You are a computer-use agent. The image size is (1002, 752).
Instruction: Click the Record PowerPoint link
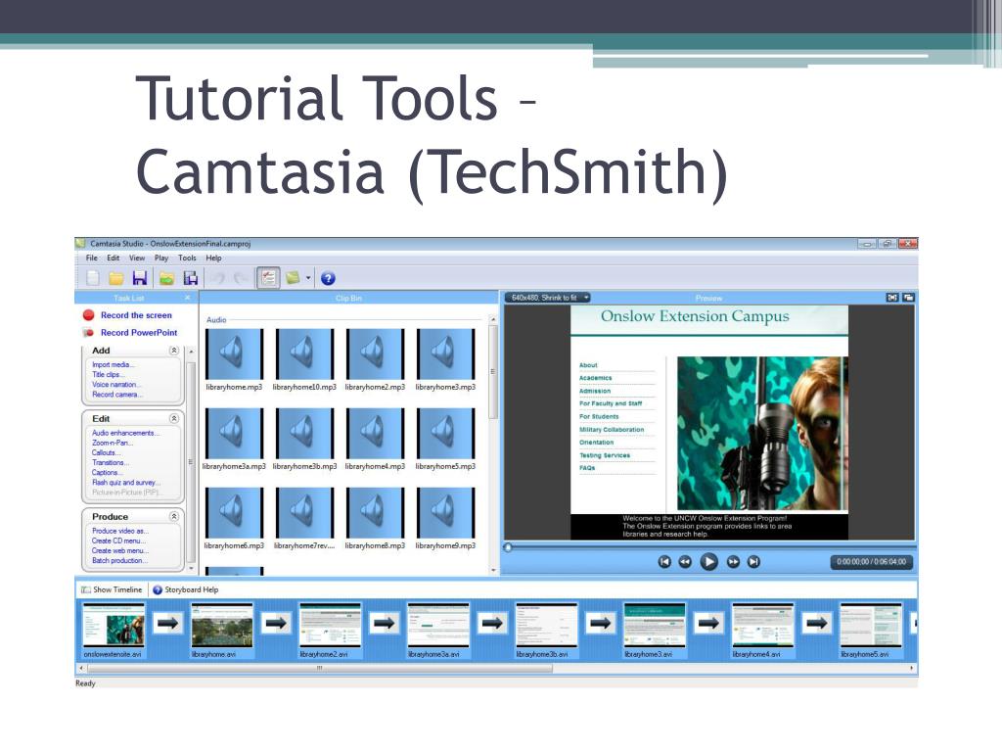[x=139, y=333]
